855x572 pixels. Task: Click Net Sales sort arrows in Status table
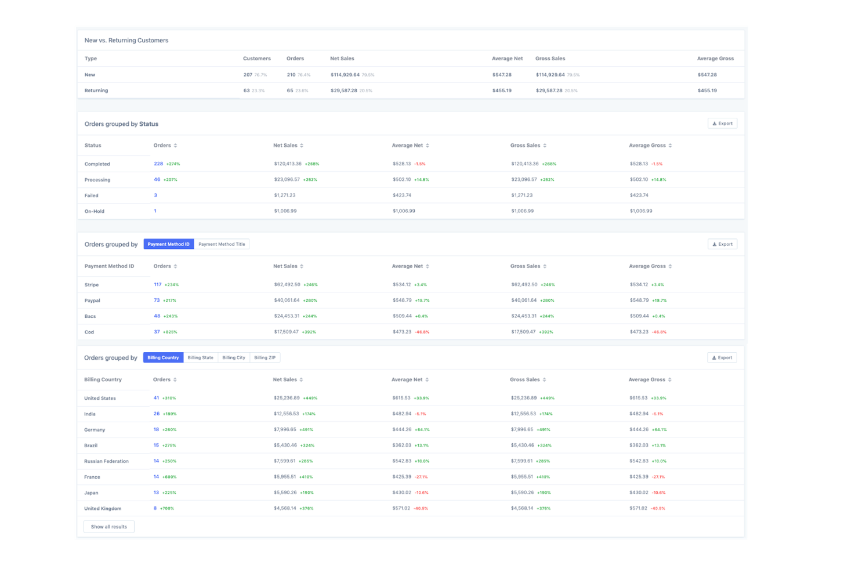click(x=302, y=146)
